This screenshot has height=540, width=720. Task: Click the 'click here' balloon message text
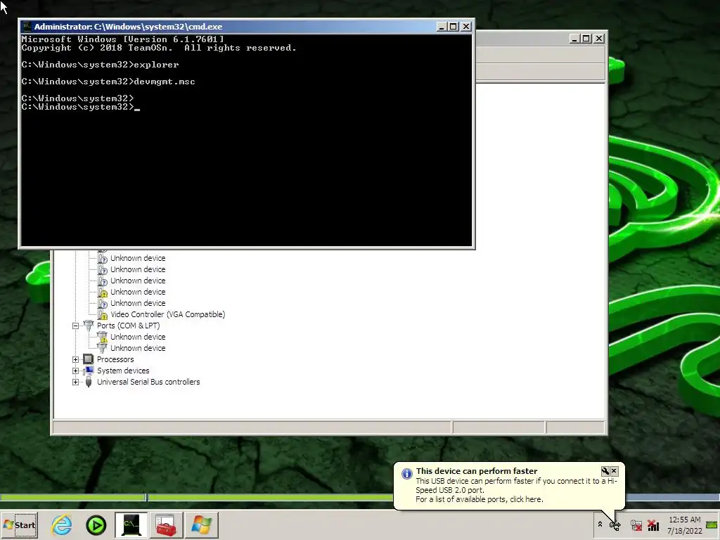pos(526,499)
